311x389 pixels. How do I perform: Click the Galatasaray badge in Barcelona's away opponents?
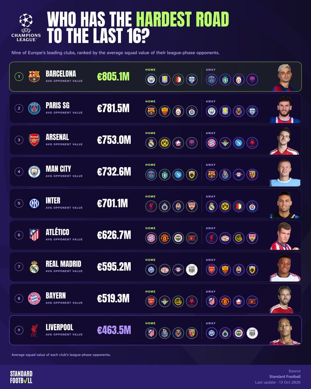coord(239,80)
